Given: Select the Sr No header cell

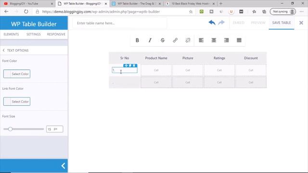Looking at the screenshot, I should point(125,58).
